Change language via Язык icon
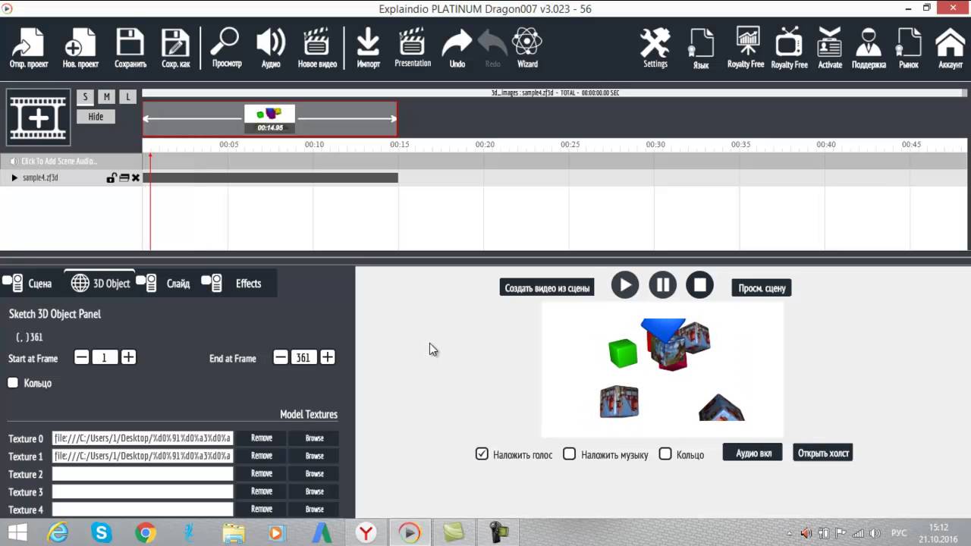 (x=701, y=49)
